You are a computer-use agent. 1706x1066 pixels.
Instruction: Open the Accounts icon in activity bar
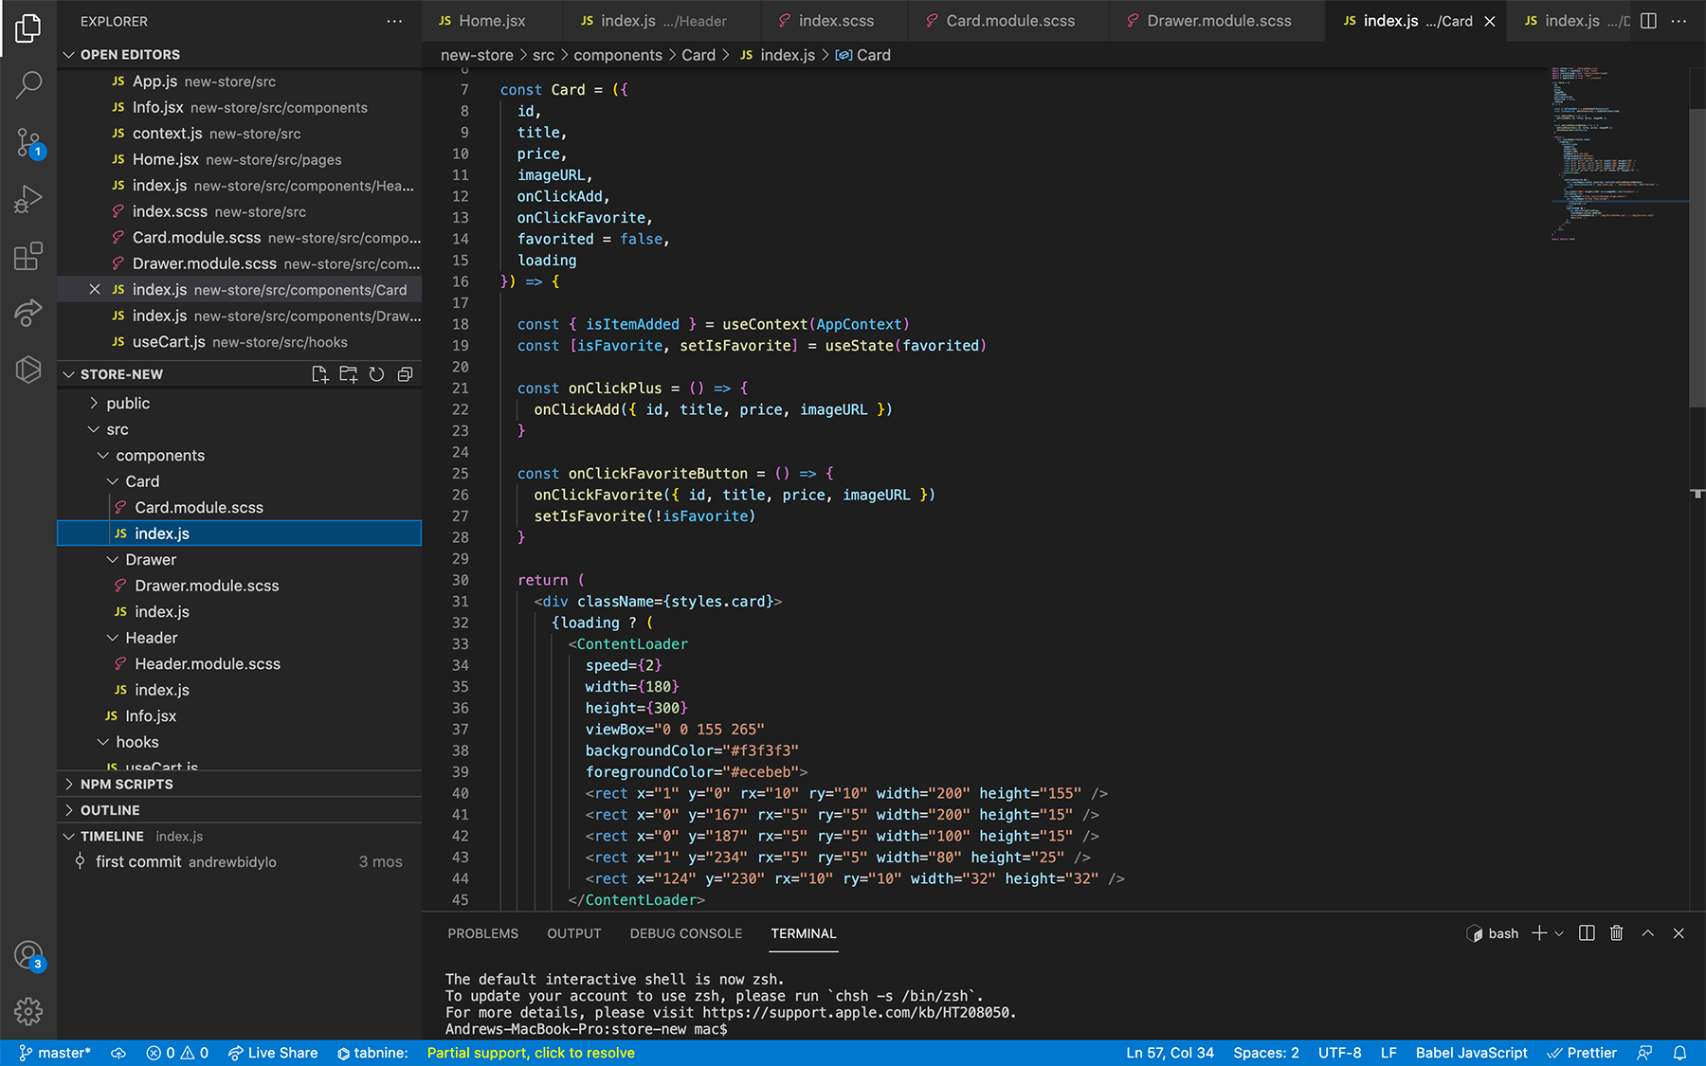[x=28, y=955]
